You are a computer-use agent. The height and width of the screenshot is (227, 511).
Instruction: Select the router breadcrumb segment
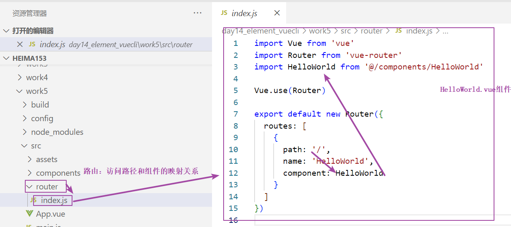tap(371, 31)
